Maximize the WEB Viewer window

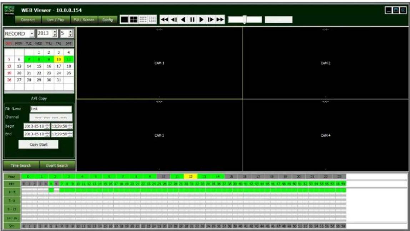pos(396,10)
